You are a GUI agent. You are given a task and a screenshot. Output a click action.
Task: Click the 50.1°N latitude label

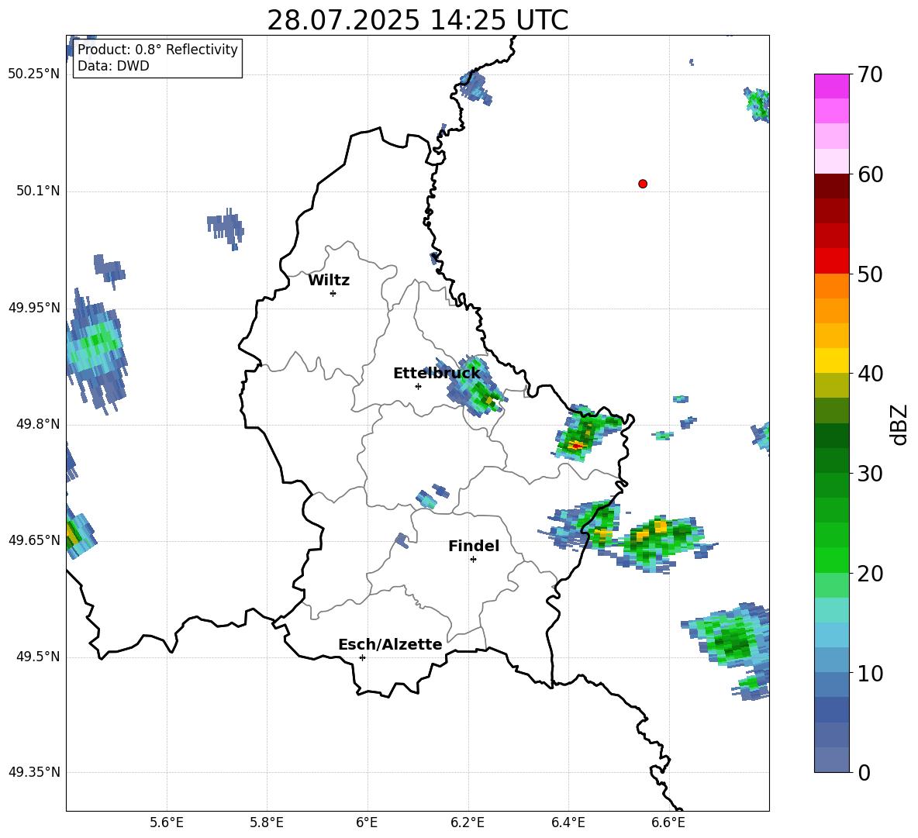tap(38, 191)
